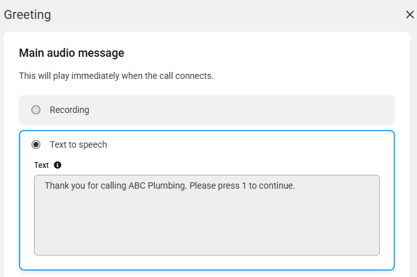Click the 'This will play immediately' description
The image size is (417, 277).
click(x=116, y=76)
